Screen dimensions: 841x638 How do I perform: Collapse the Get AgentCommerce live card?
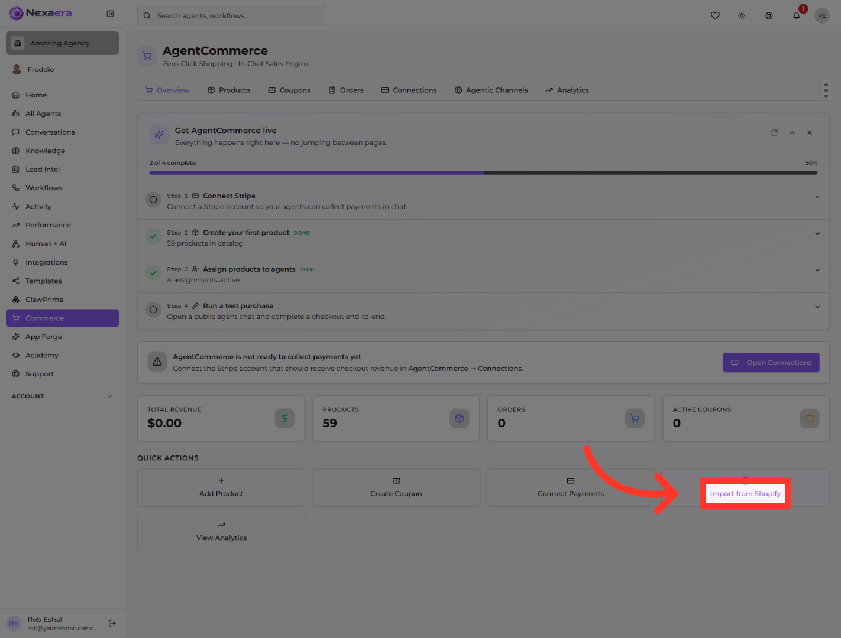[792, 133]
